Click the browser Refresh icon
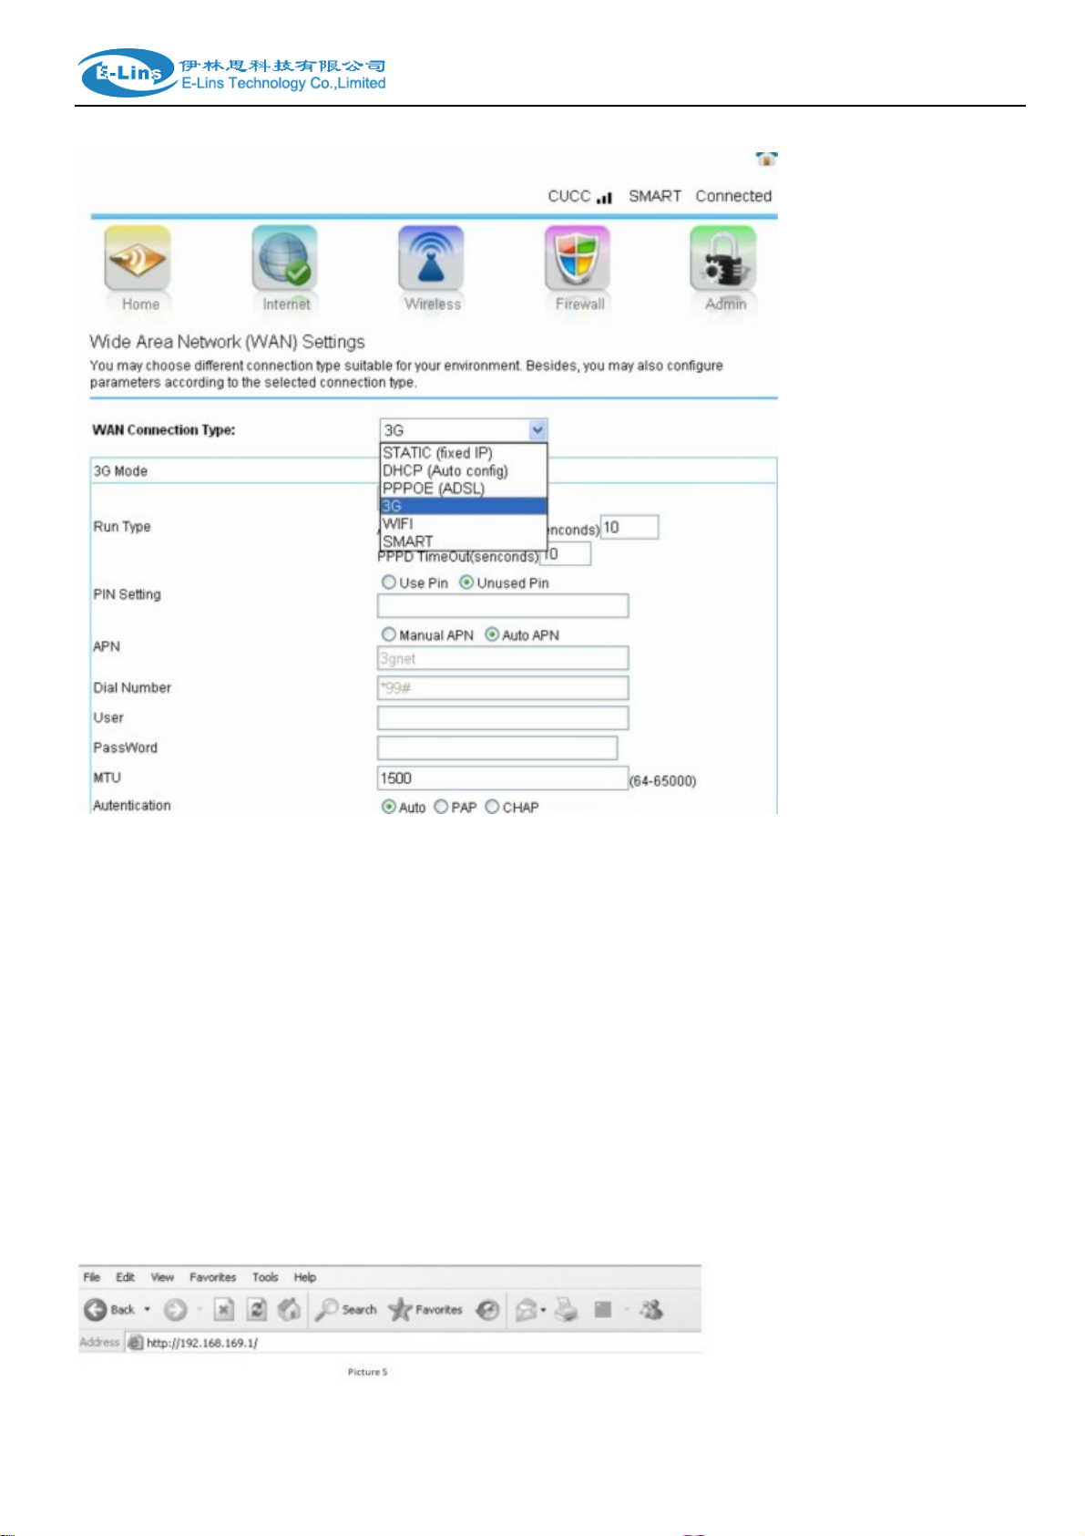Viewport: 1085px width, 1536px height. click(x=258, y=1310)
